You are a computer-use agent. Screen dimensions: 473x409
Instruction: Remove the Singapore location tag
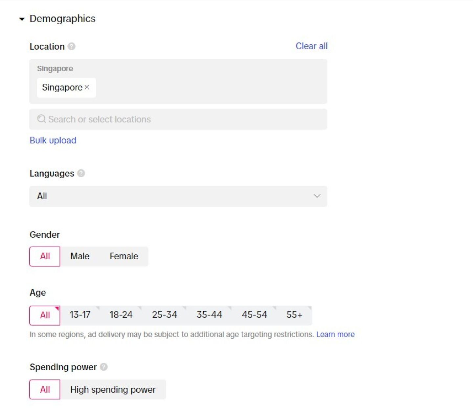tap(87, 87)
